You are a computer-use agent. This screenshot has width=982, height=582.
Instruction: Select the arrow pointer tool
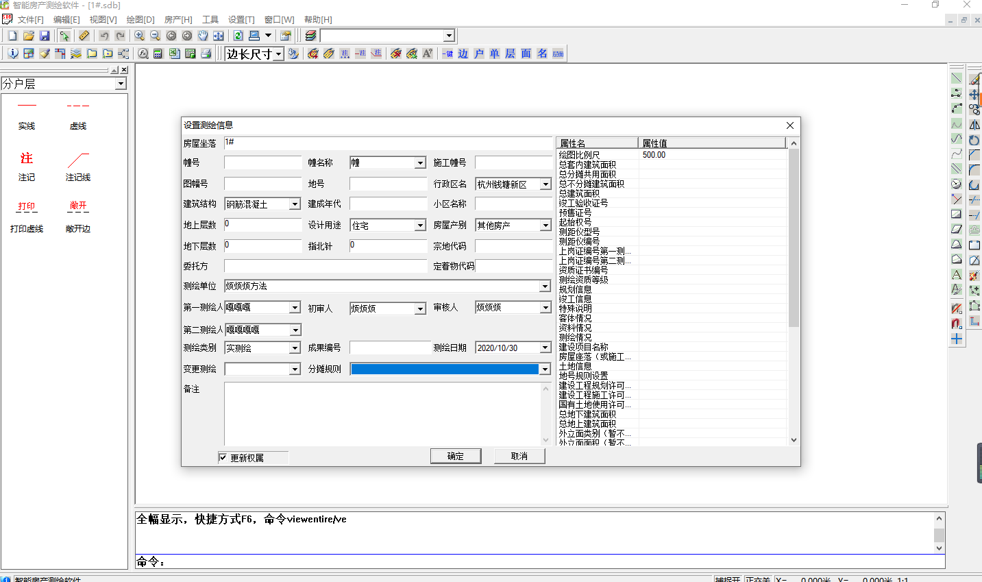click(64, 36)
